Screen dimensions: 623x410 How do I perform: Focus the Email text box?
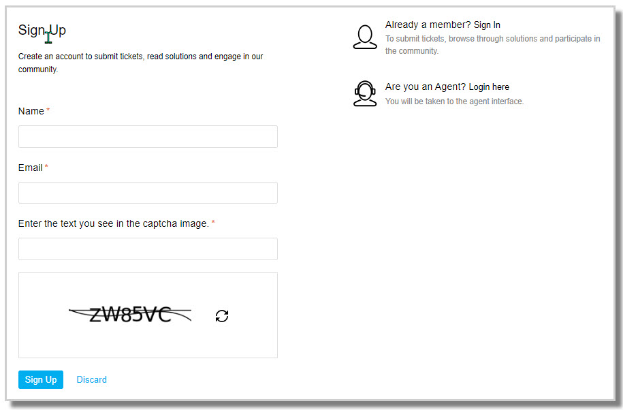pos(148,193)
